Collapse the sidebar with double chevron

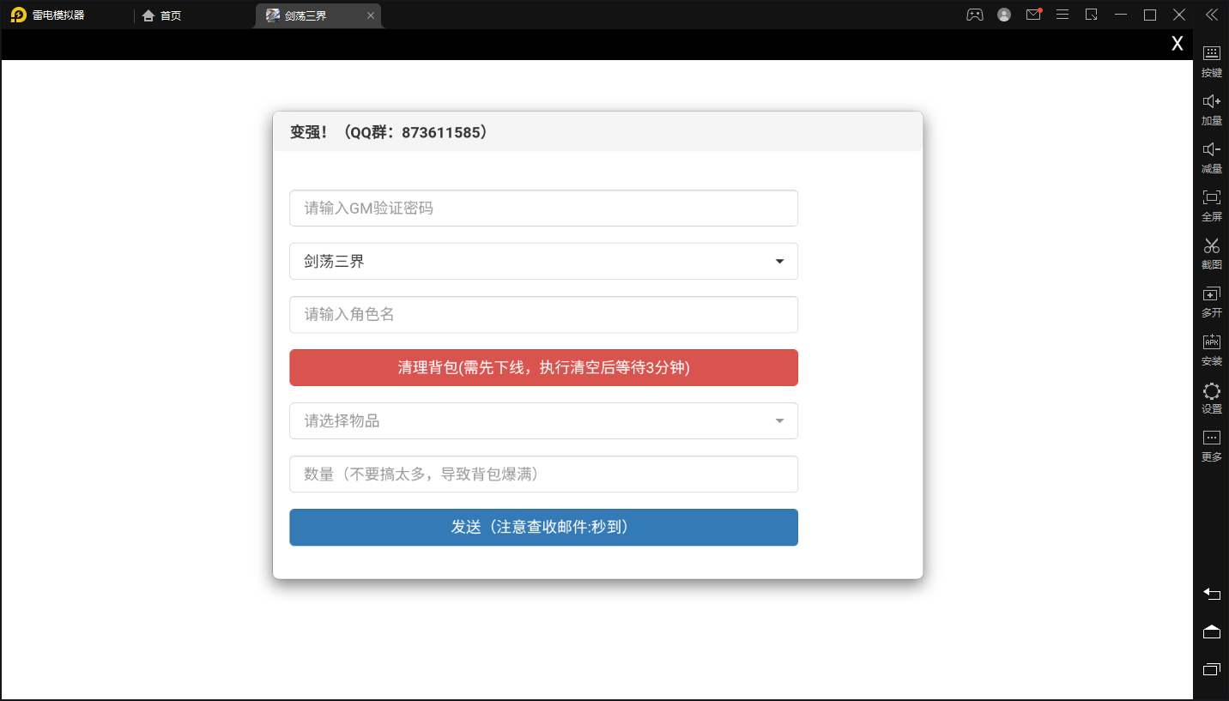[1211, 15]
